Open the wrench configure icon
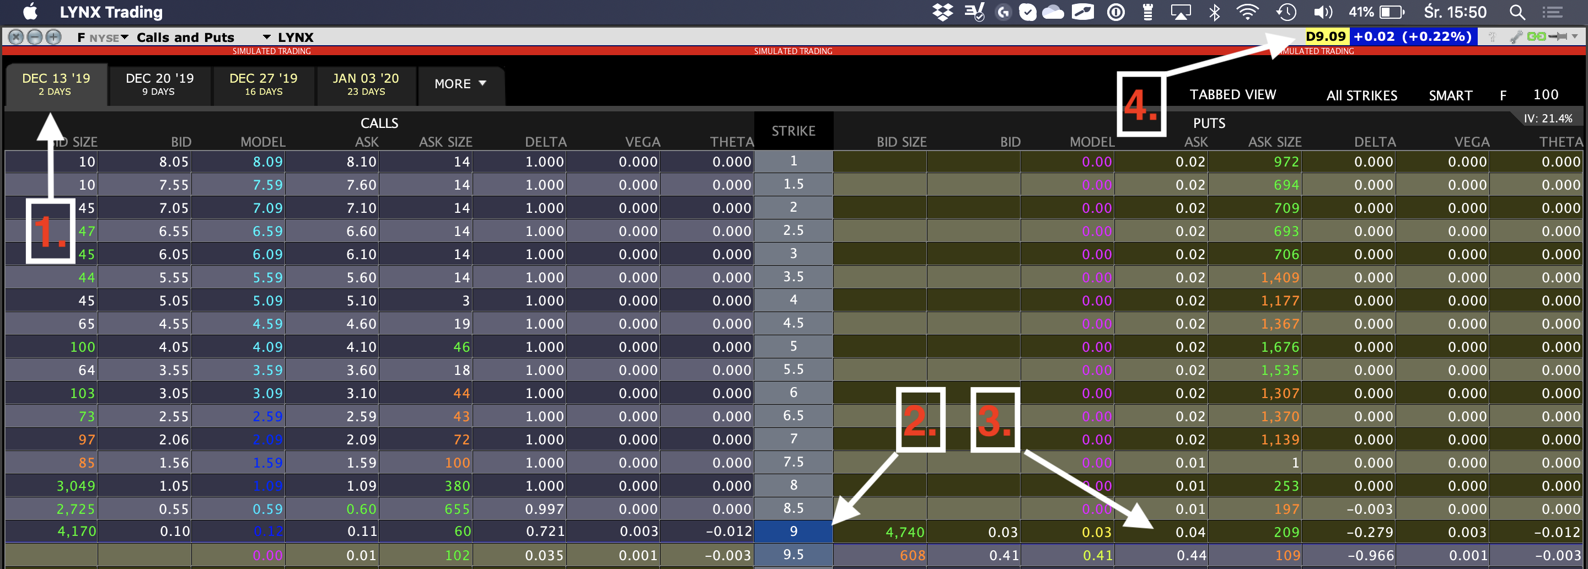 click(x=1516, y=37)
